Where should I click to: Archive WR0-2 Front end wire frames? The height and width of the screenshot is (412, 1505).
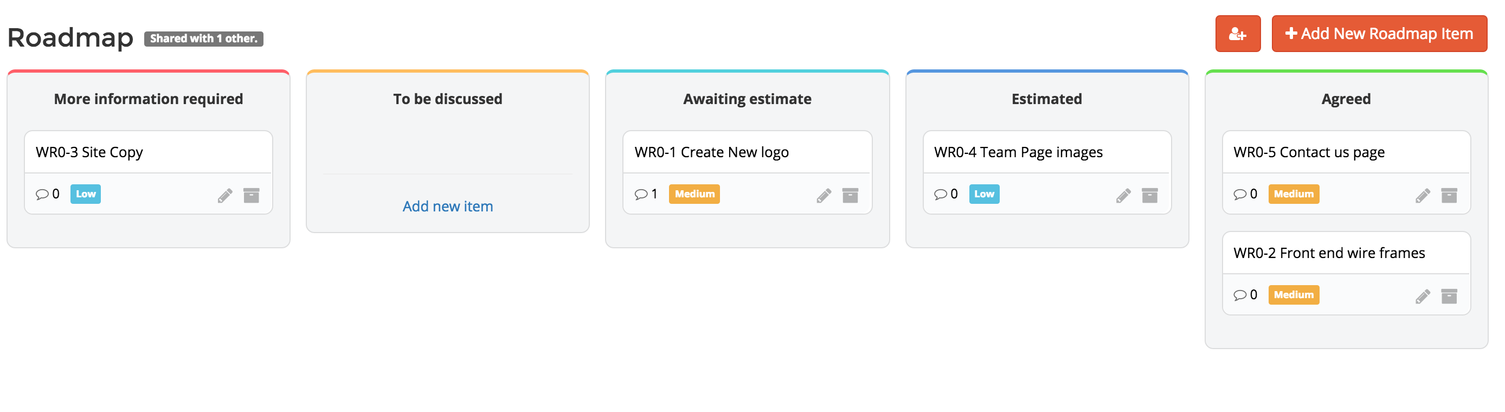[1449, 297]
